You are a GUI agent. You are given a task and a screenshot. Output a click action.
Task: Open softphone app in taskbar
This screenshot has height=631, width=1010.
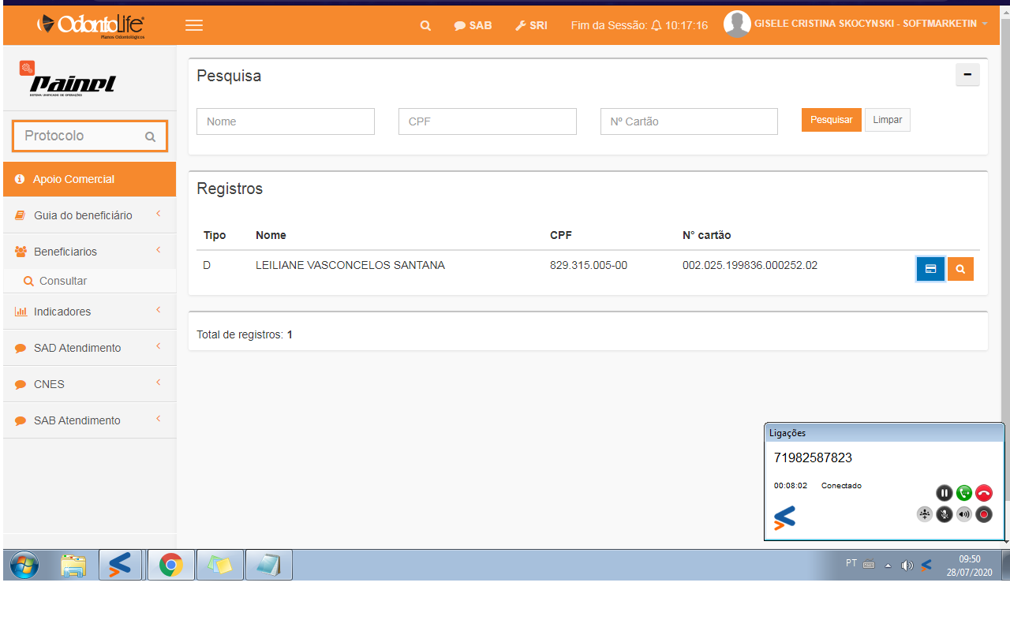click(x=120, y=565)
